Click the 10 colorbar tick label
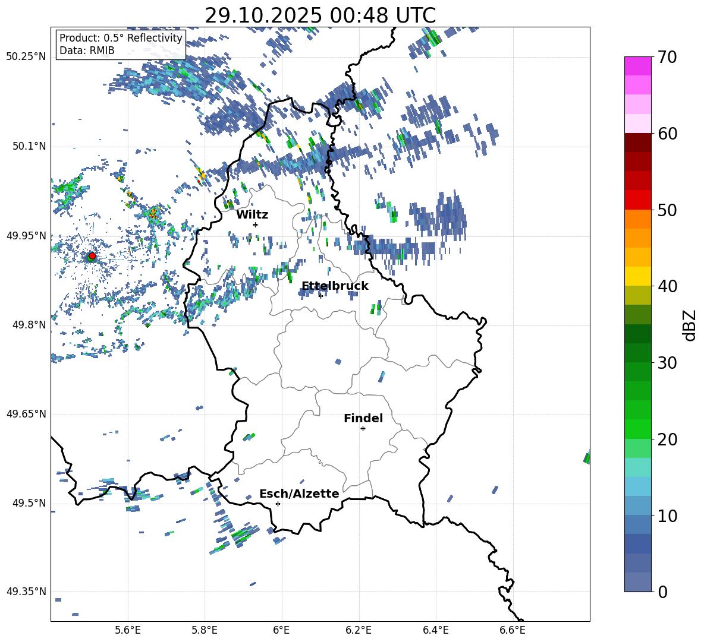704x642 pixels. tap(667, 516)
